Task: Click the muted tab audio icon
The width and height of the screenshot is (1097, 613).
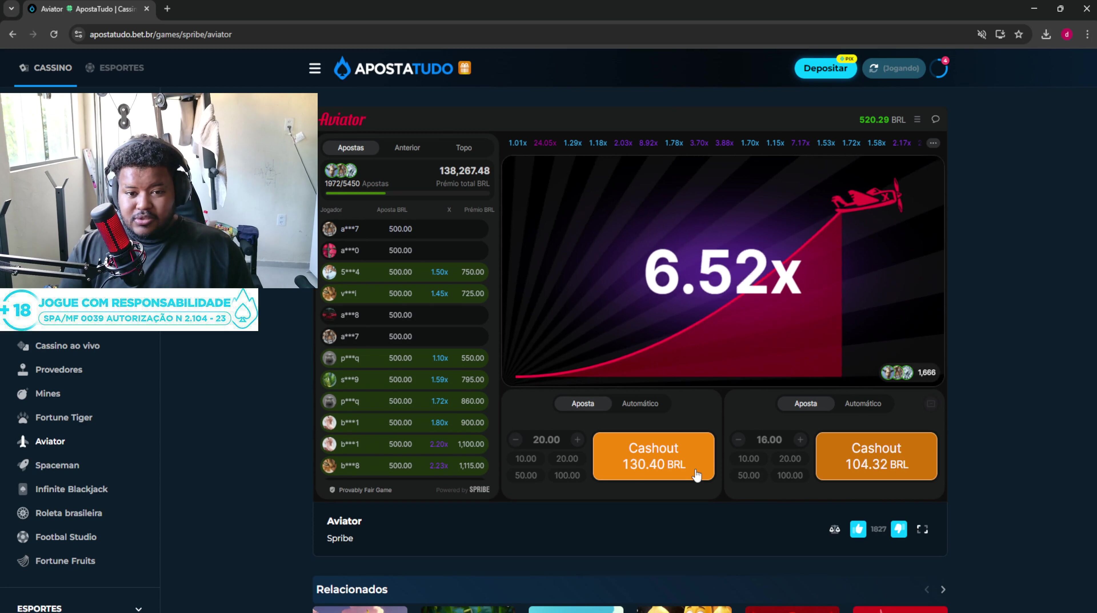Action: (x=982, y=35)
